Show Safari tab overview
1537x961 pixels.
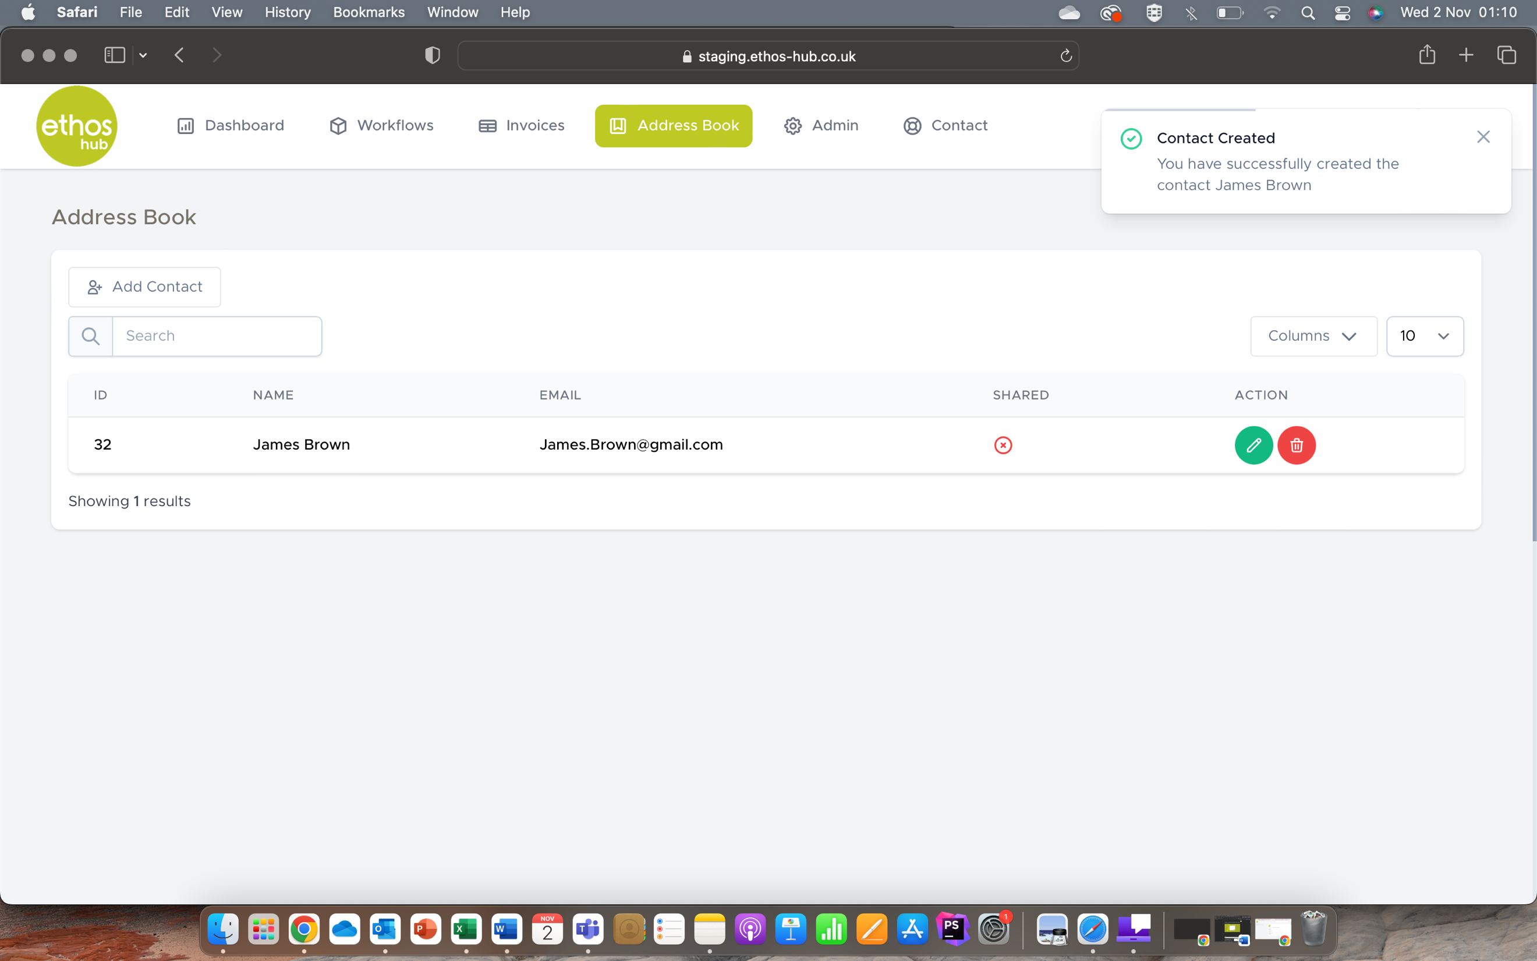(1506, 55)
